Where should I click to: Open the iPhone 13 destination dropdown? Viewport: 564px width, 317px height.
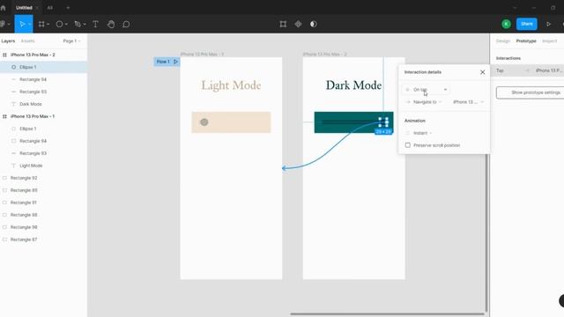[x=468, y=102]
